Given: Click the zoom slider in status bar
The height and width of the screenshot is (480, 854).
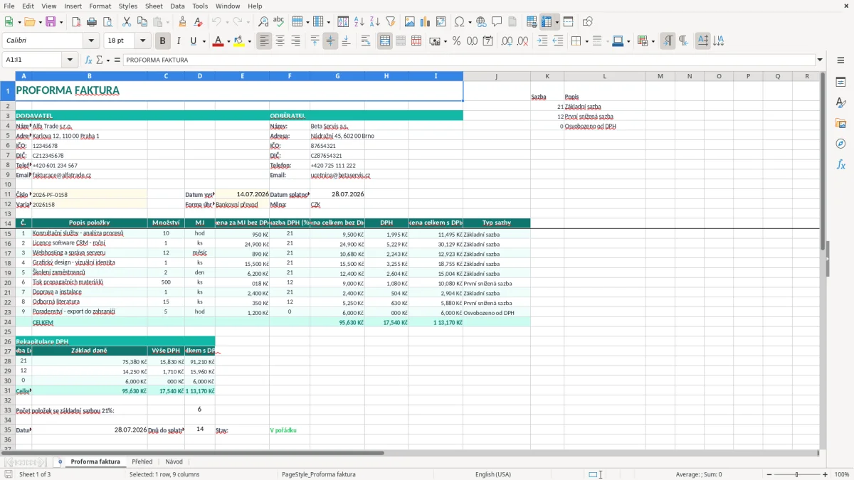Looking at the screenshot, I should coord(796,474).
